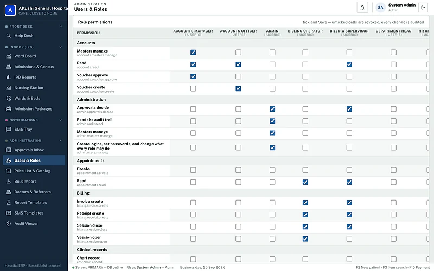Open the notifications bell

(362, 8)
